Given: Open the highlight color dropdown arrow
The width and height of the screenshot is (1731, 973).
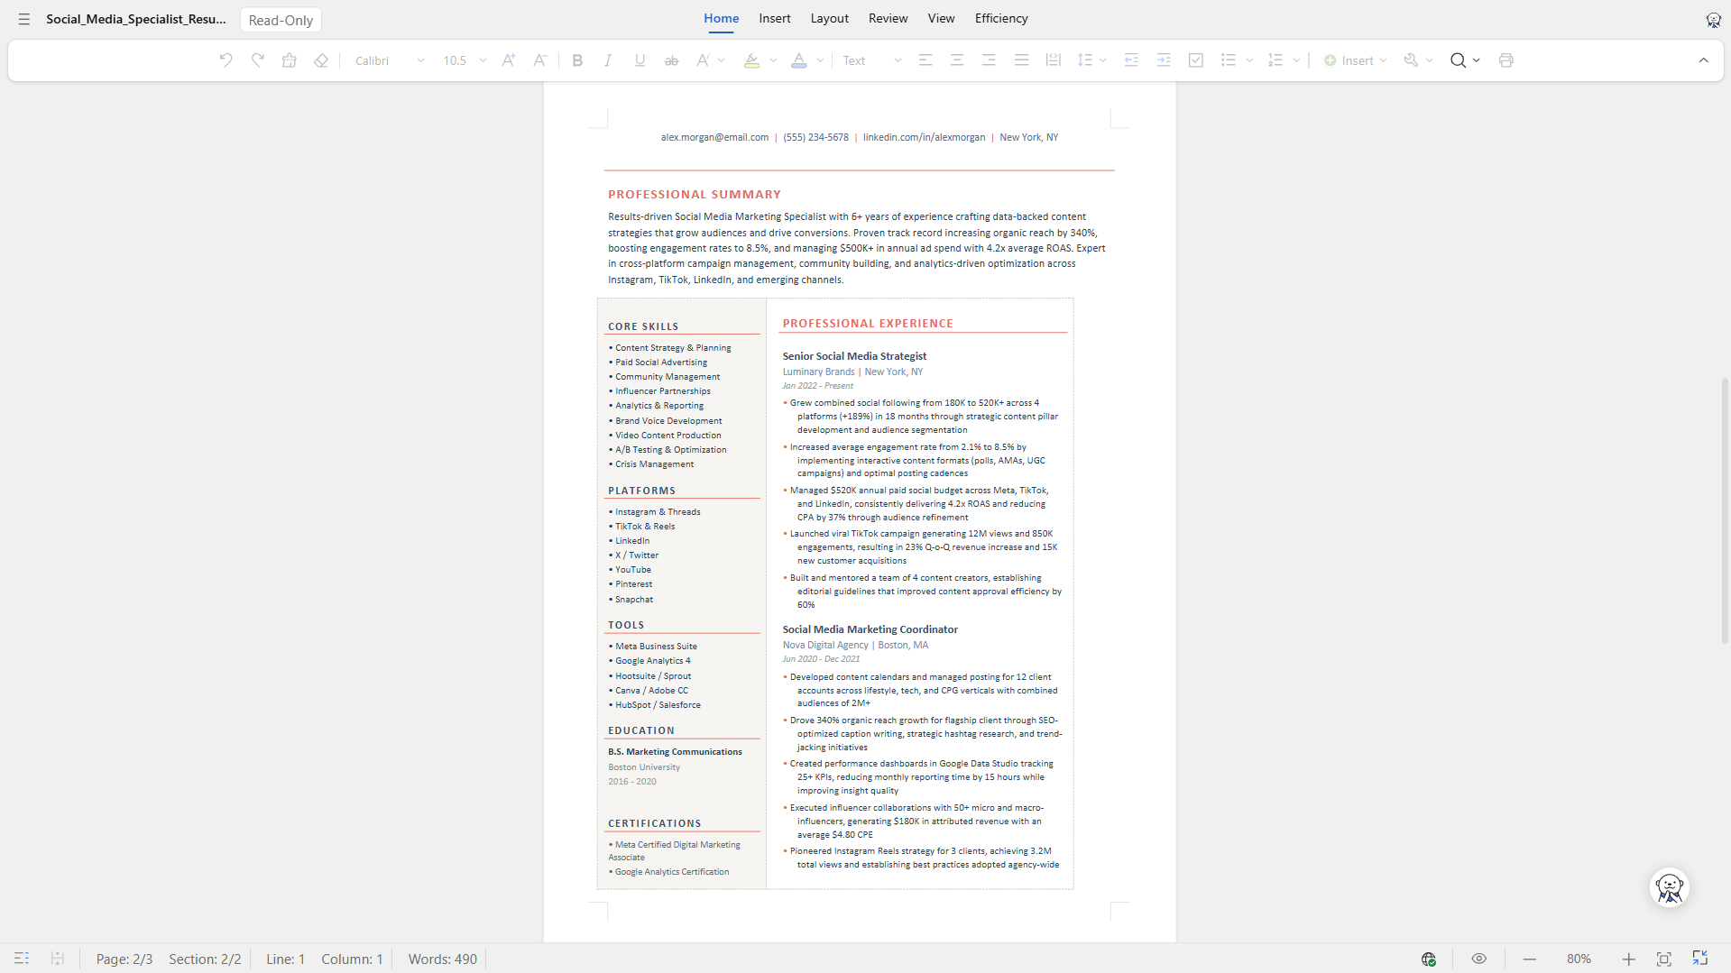Looking at the screenshot, I should coord(773,60).
